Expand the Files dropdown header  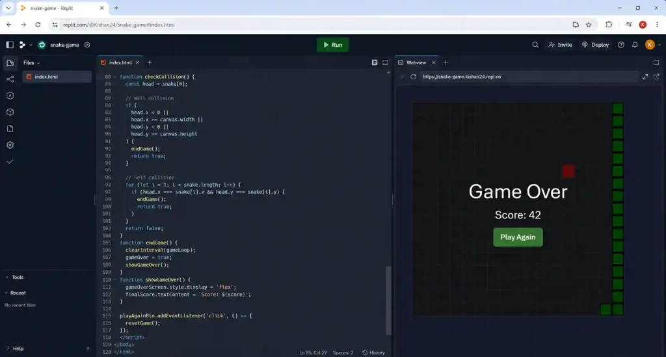tap(31, 63)
